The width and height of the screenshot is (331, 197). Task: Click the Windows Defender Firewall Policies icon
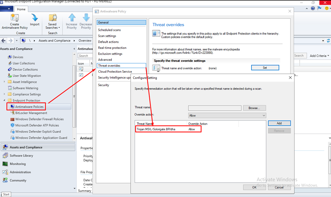12,119
